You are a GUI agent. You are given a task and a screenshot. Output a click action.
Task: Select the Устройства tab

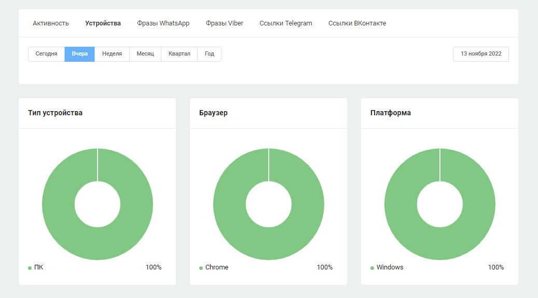[x=103, y=23]
